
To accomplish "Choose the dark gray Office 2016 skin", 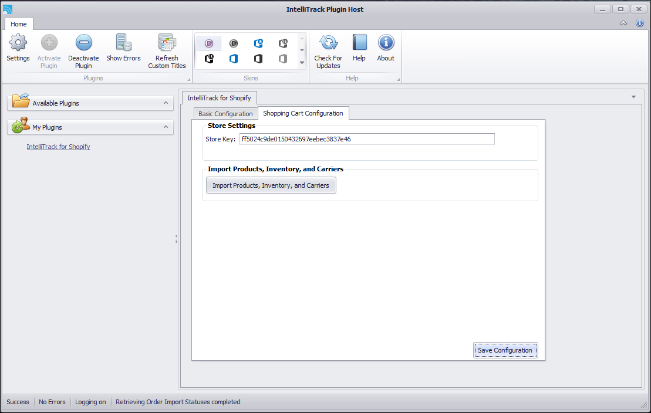I will point(283,43).
